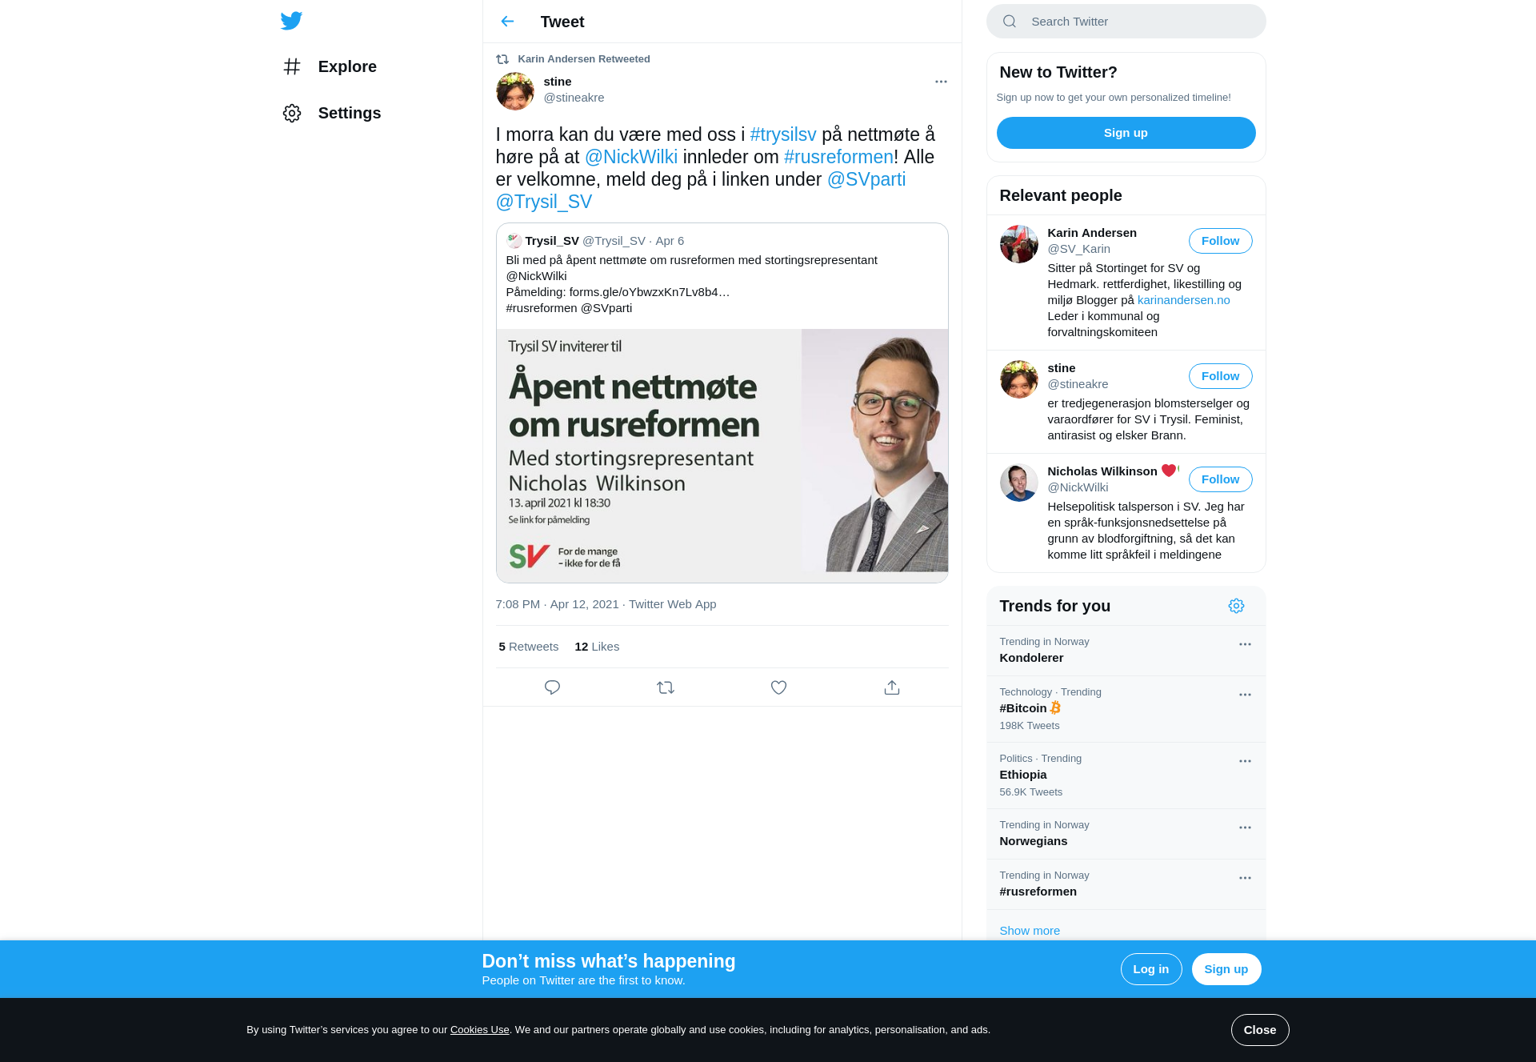Open the Norwegians trend
1536x1062 pixels.
pos(1126,834)
